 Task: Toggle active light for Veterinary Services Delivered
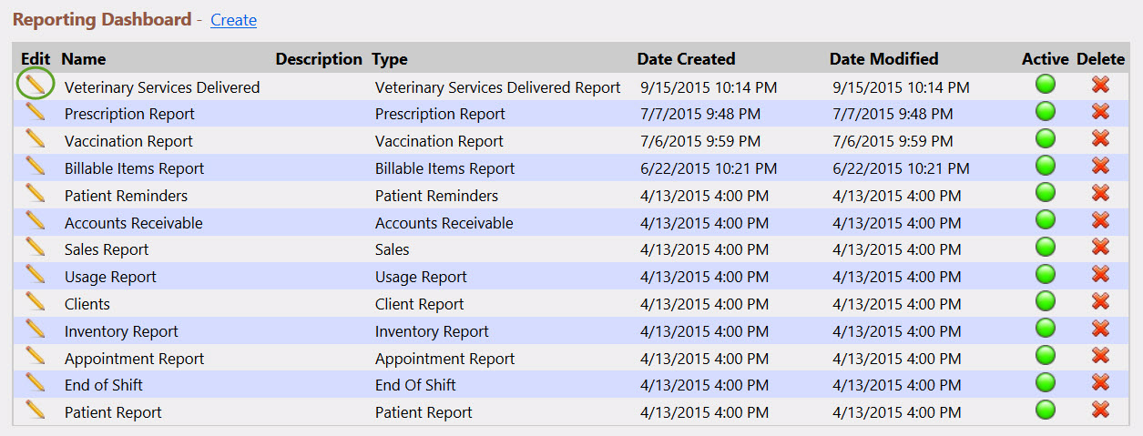click(1046, 85)
